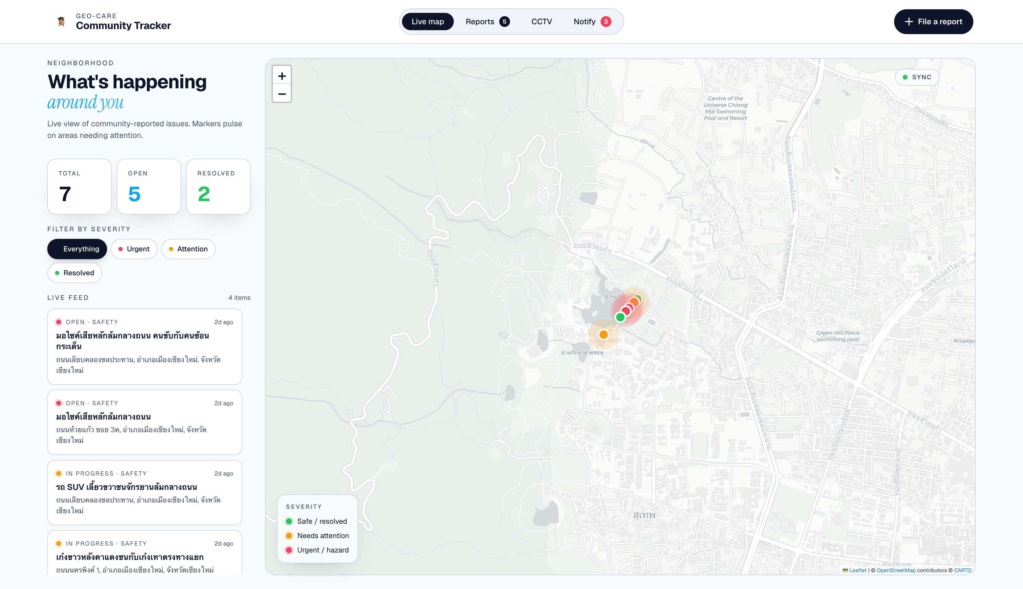Image resolution: width=1023 pixels, height=589 pixels.
Task: Click the green SYNC status dot
Action: [x=905, y=77]
